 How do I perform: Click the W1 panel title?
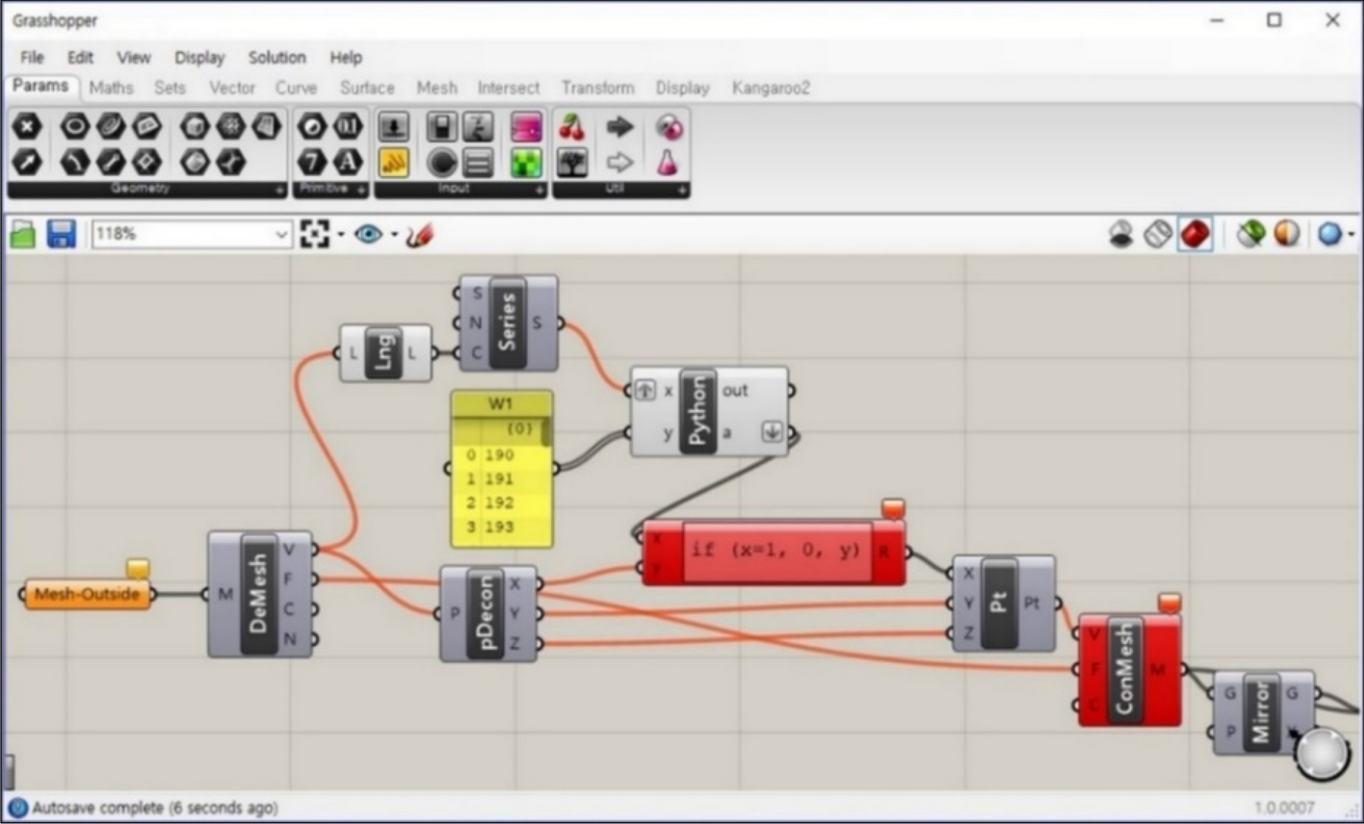501,402
